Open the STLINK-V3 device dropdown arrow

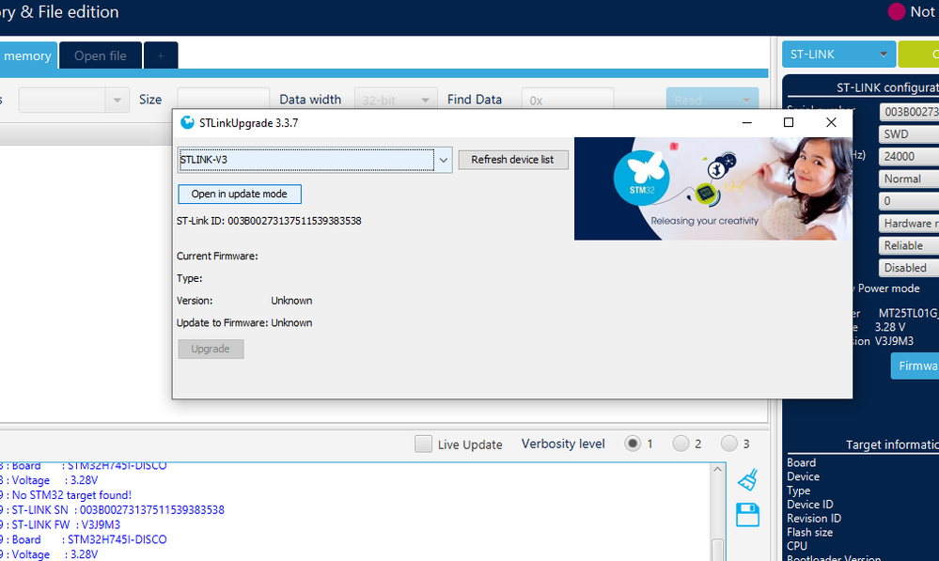(443, 160)
